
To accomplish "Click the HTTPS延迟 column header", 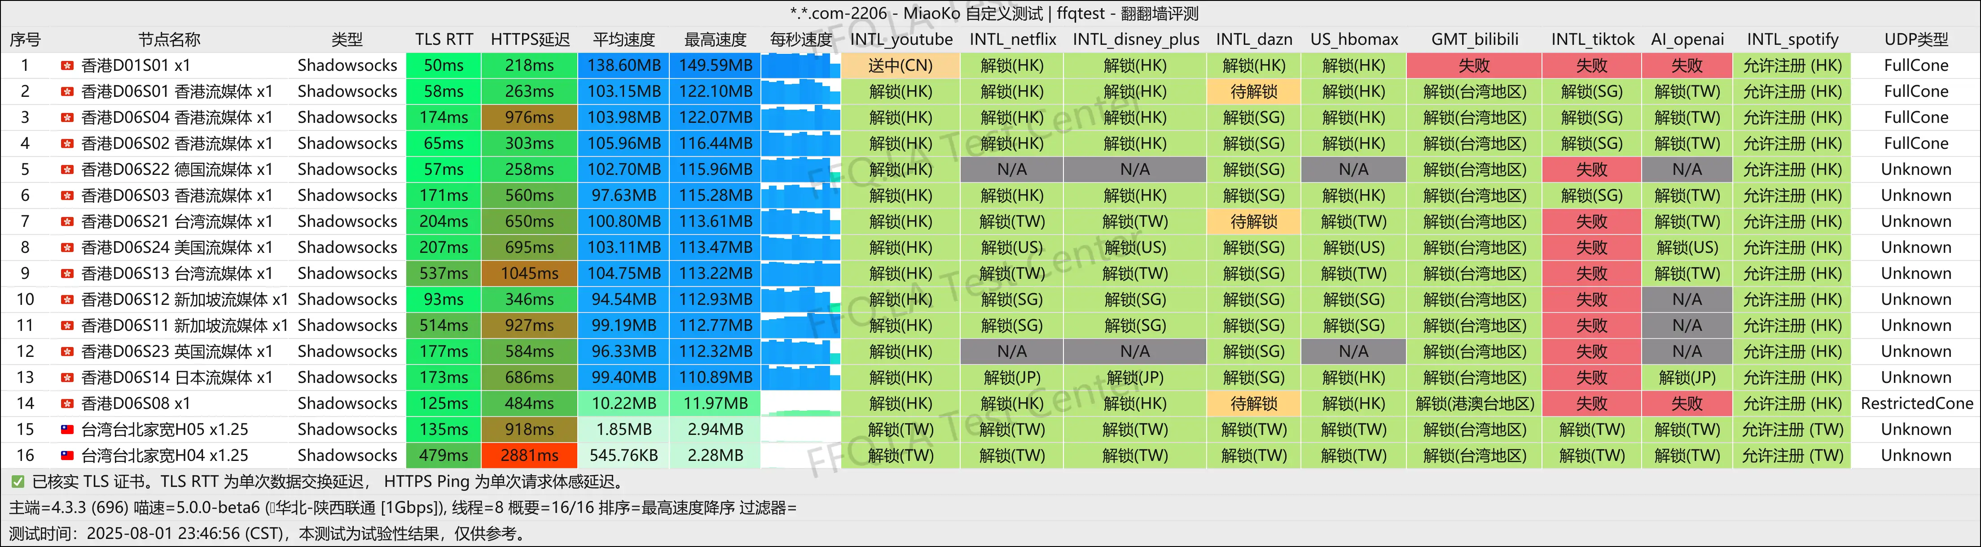I will 530,39.
